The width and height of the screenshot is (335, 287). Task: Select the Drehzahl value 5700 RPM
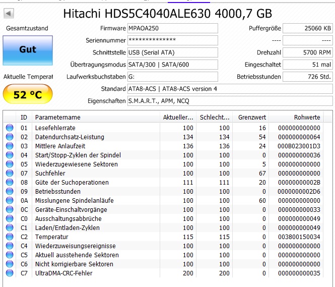(x=308, y=52)
